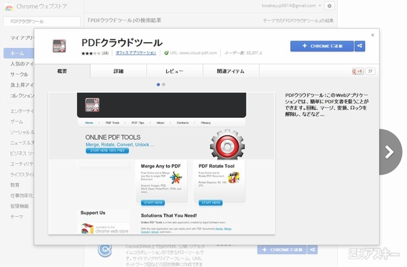The image size is (407, 267).
Task: Click the CHROMEに追加 button in dialog
Action: (322, 46)
